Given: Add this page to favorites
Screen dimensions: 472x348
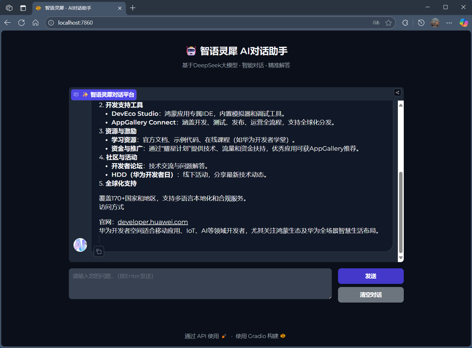Looking at the screenshot, I should [389, 23].
